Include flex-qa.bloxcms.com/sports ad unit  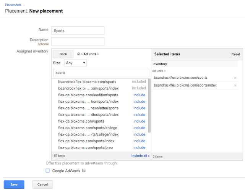pyautogui.click(x=139, y=121)
